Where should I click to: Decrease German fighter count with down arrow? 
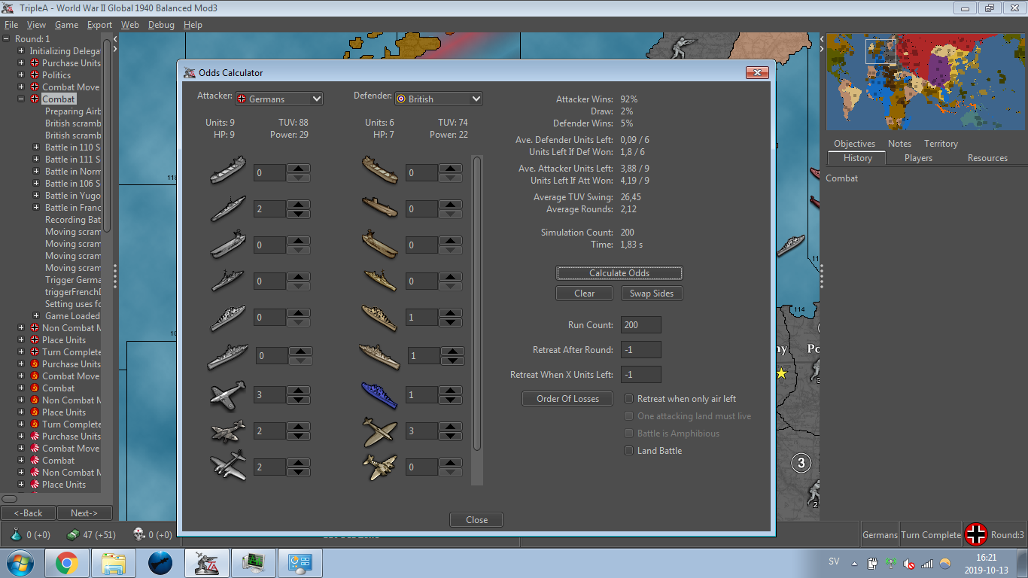pos(299,400)
